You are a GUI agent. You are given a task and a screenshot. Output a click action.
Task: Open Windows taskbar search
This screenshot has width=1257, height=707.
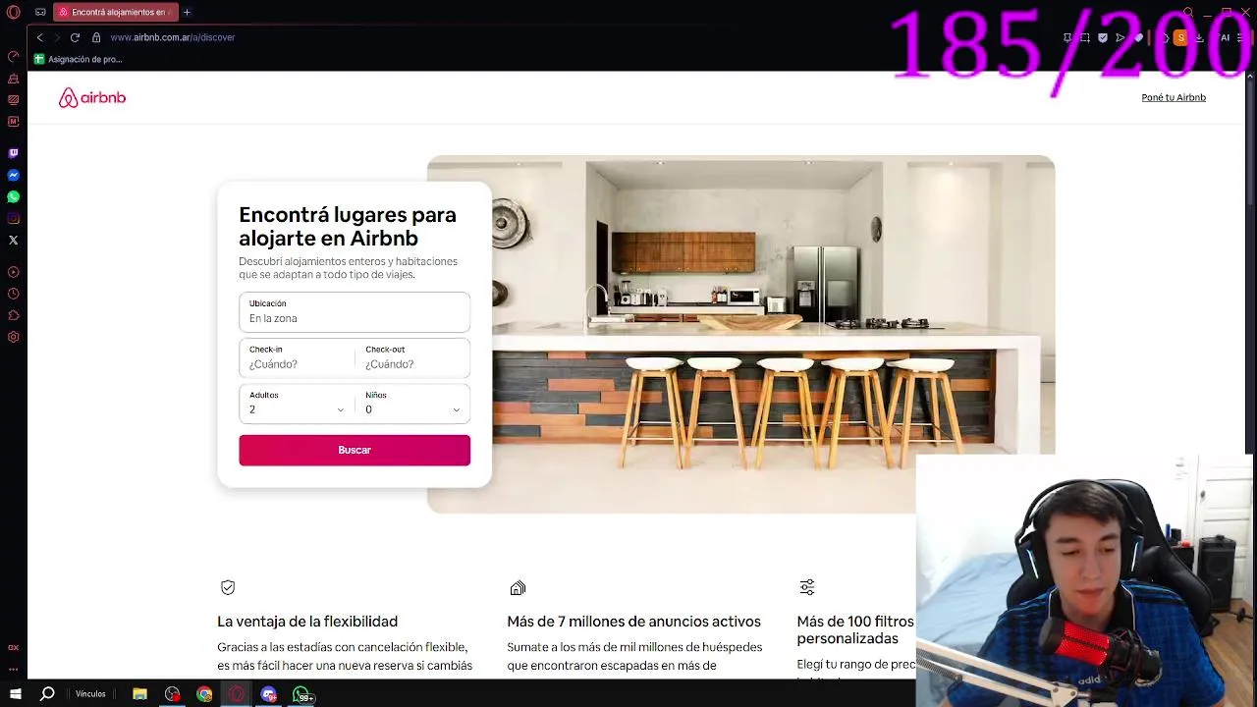47,694
